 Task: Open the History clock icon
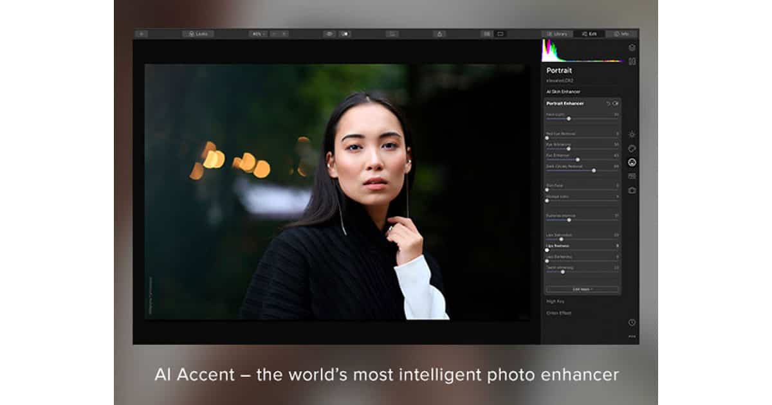632,322
